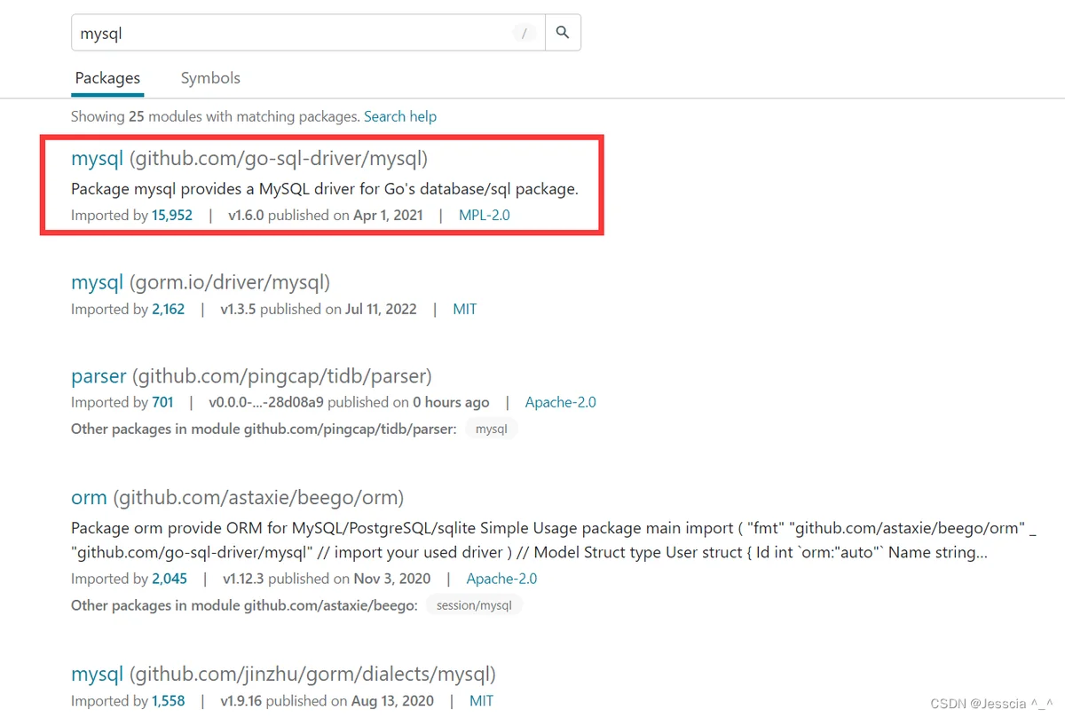The height and width of the screenshot is (718, 1065).
Task: Open the Search help link
Action: (x=400, y=116)
